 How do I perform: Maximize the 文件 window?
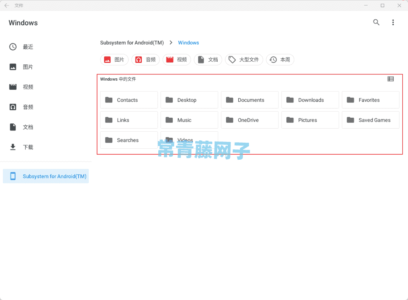(382, 5)
